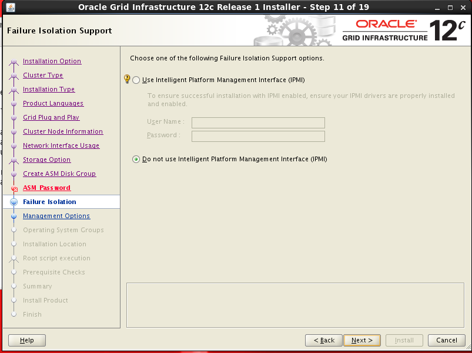Select Do not use IPMI radio button
The width and height of the screenshot is (472, 353).
136,159
